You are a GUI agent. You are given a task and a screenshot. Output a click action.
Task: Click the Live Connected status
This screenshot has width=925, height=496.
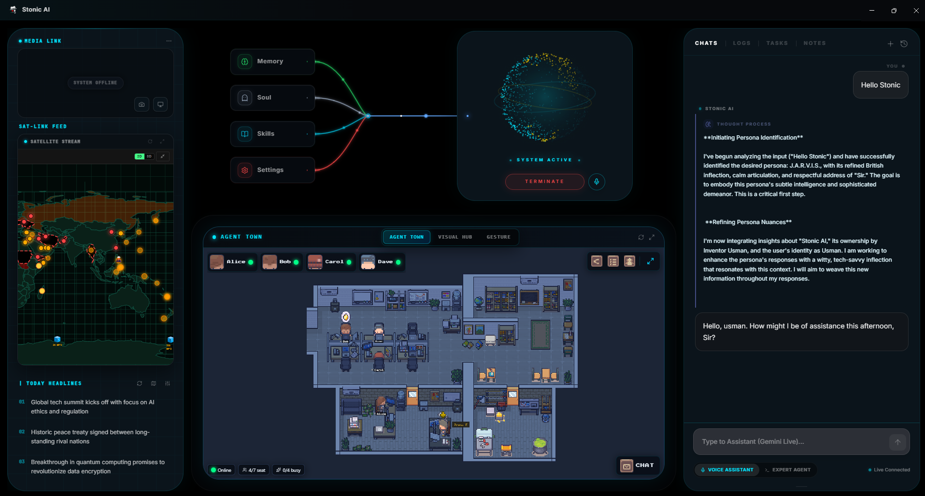click(889, 470)
